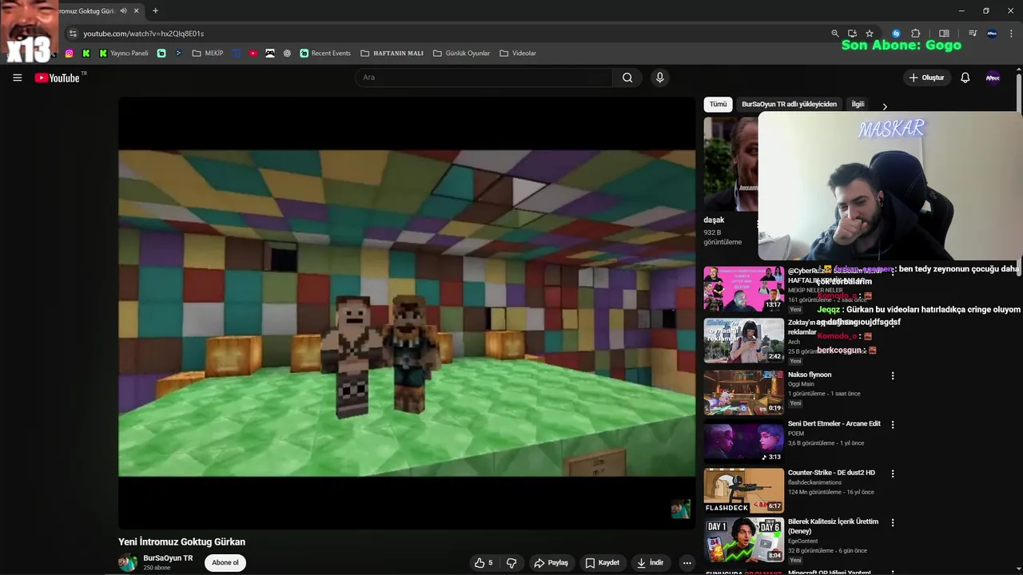Click the install app icon in address bar
This screenshot has width=1023, height=575.
pos(852,34)
